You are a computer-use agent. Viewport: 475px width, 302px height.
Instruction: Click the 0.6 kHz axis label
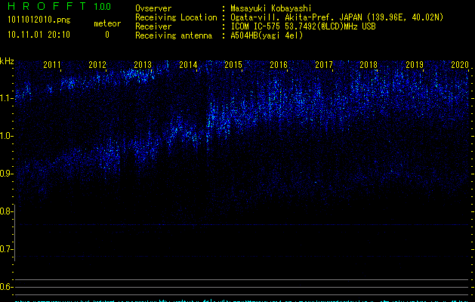click(5, 287)
